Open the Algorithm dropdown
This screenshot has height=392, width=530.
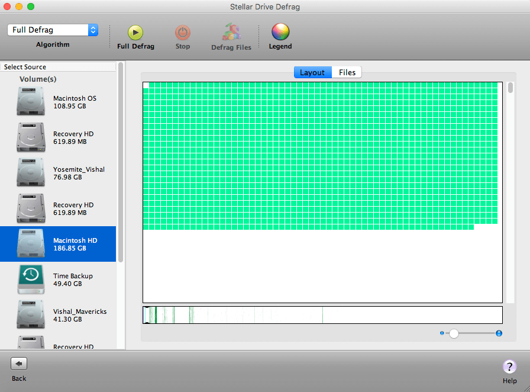coord(53,30)
